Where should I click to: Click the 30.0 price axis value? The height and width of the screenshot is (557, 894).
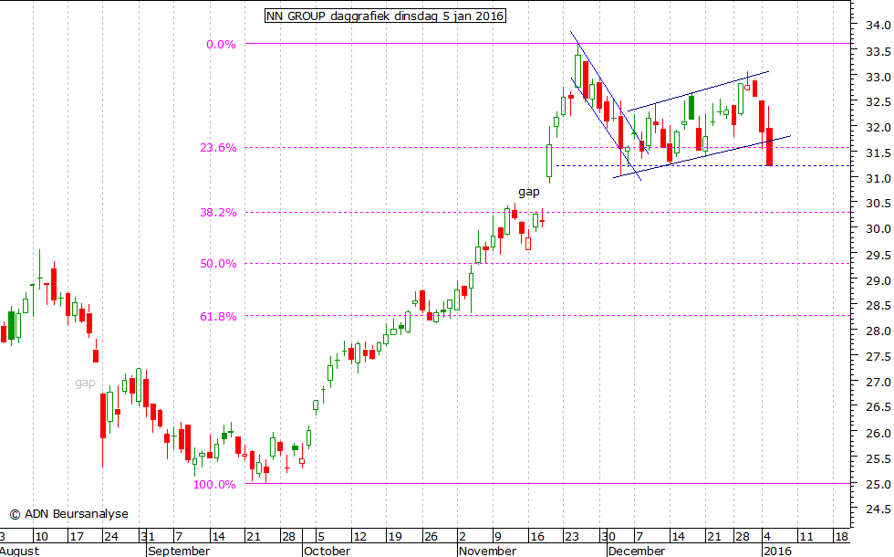pyautogui.click(x=878, y=229)
